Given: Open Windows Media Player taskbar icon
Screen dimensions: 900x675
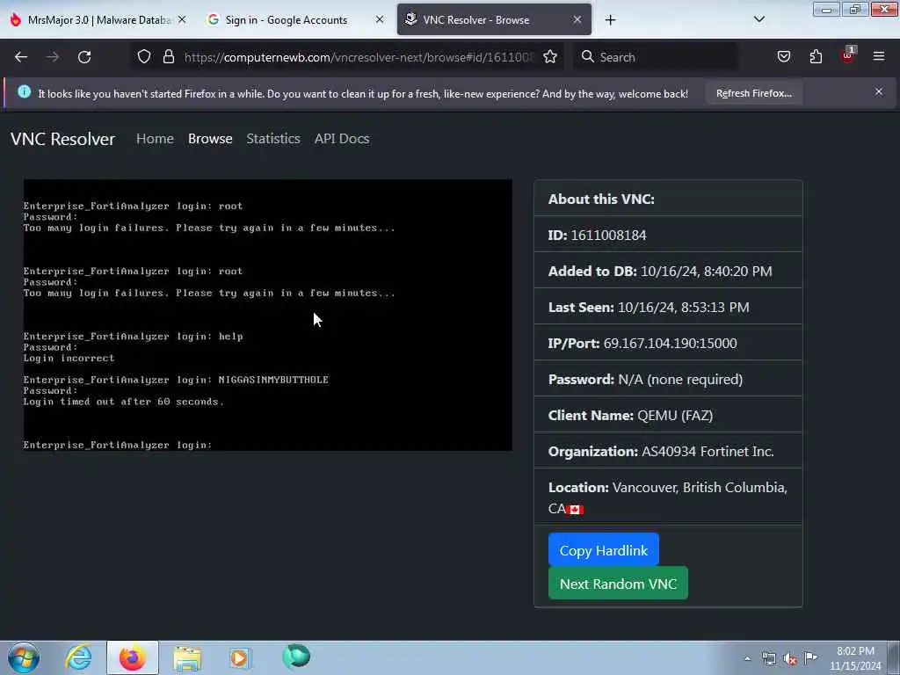Looking at the screenshot, I should click(241, 657).
